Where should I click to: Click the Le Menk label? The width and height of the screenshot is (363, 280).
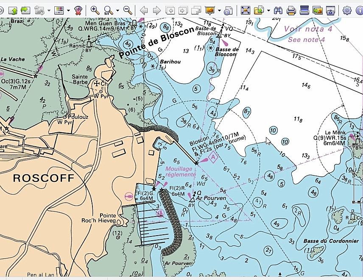tap(335, 132)
